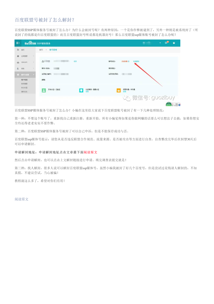The image size is (214, 304).
Task: Click the paragraph starting 第三种
Action: [106, 170]
